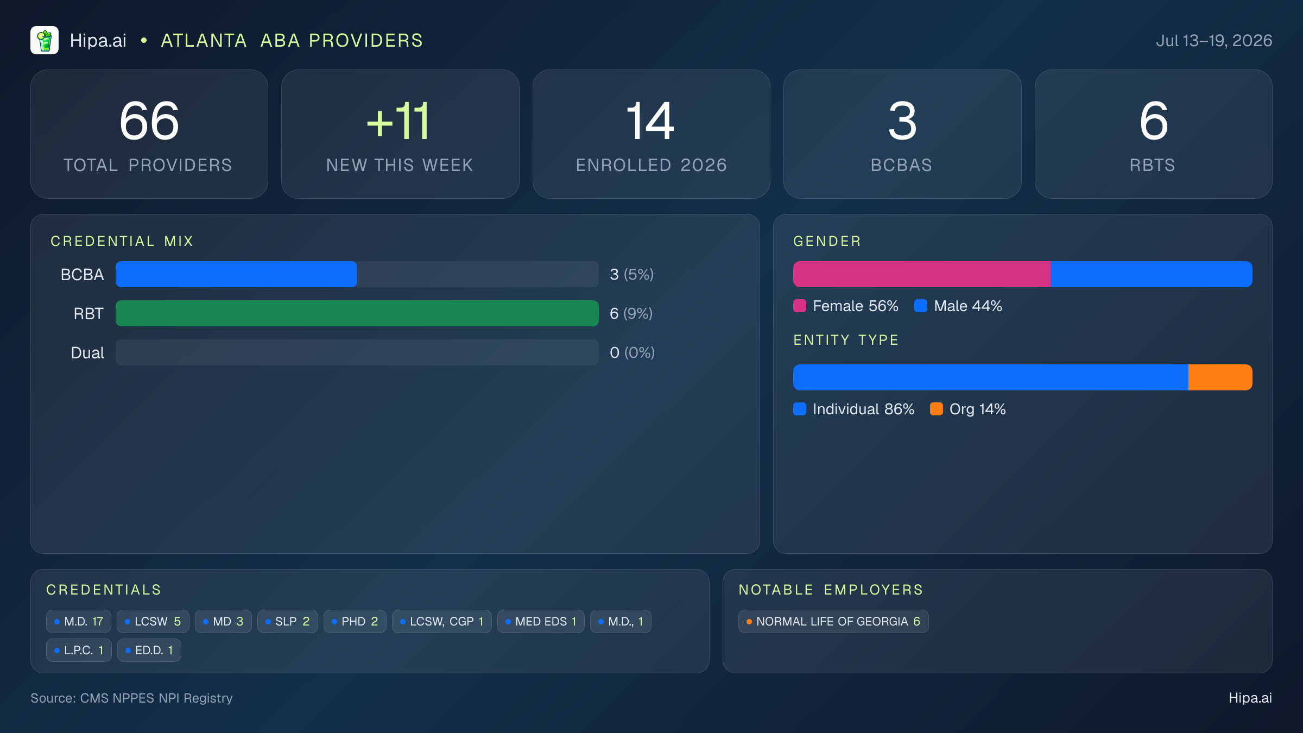The width and height of the screenshot is (1303, 733).
Task: Select the Normal Life of Georgia 6 chip
Action: click(x=833, y=621)
